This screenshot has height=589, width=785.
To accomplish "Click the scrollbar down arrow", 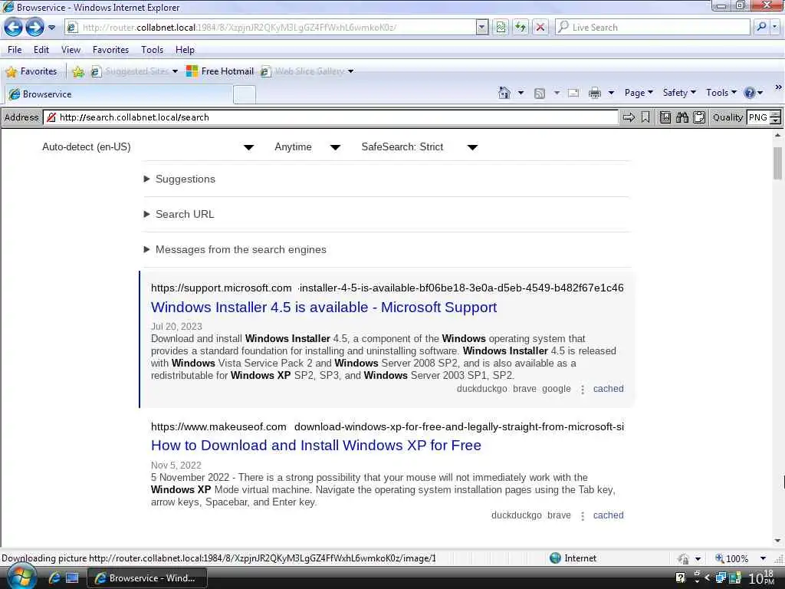I will (777, 541).
